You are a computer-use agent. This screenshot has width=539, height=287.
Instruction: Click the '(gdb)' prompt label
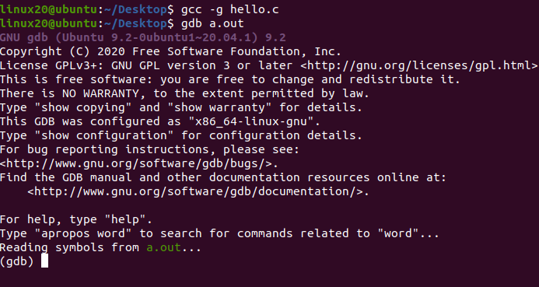tap(17, 261)
